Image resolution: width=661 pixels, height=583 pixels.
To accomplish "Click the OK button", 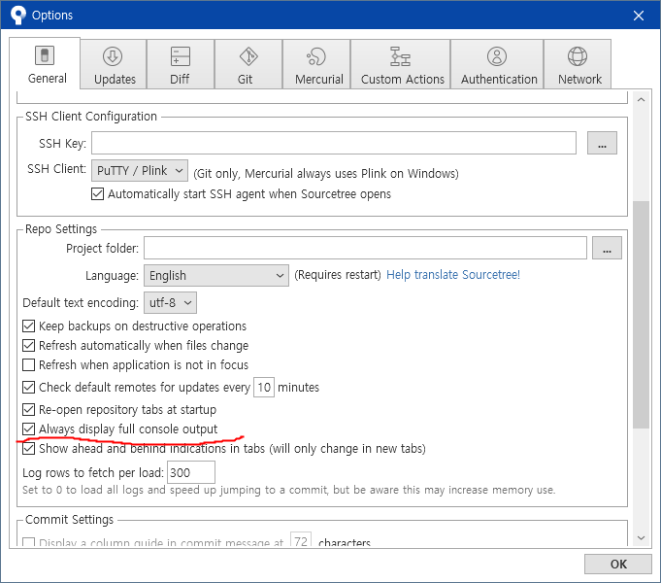I will pyautogui.click(x=618, y=564).
